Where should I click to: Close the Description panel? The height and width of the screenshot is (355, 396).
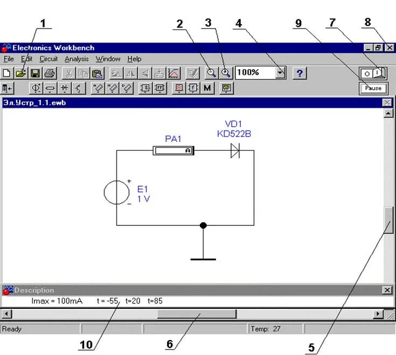[387, 290]
